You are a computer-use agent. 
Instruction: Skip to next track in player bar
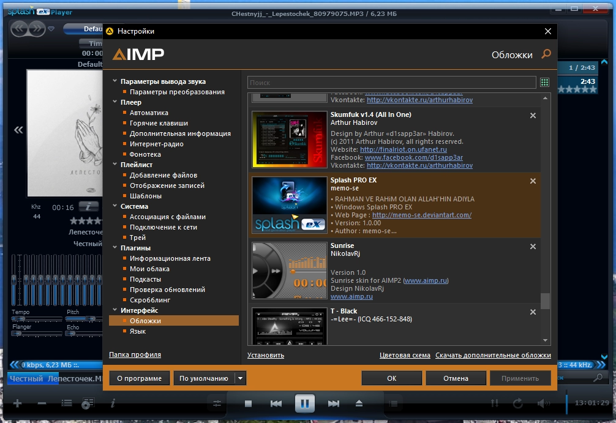pyautogui.click(x=334, y=403)
